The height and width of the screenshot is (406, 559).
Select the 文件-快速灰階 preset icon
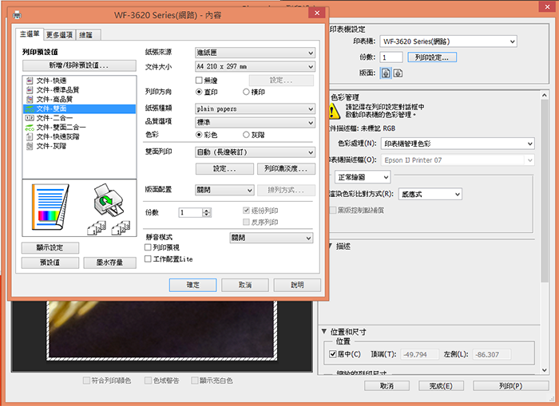click(30, 136)
